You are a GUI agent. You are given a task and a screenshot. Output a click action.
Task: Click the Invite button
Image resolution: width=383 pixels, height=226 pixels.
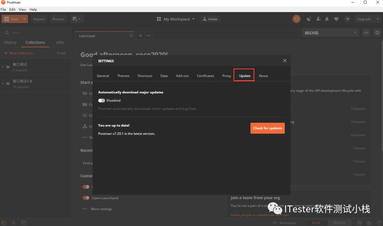point(210,19)
